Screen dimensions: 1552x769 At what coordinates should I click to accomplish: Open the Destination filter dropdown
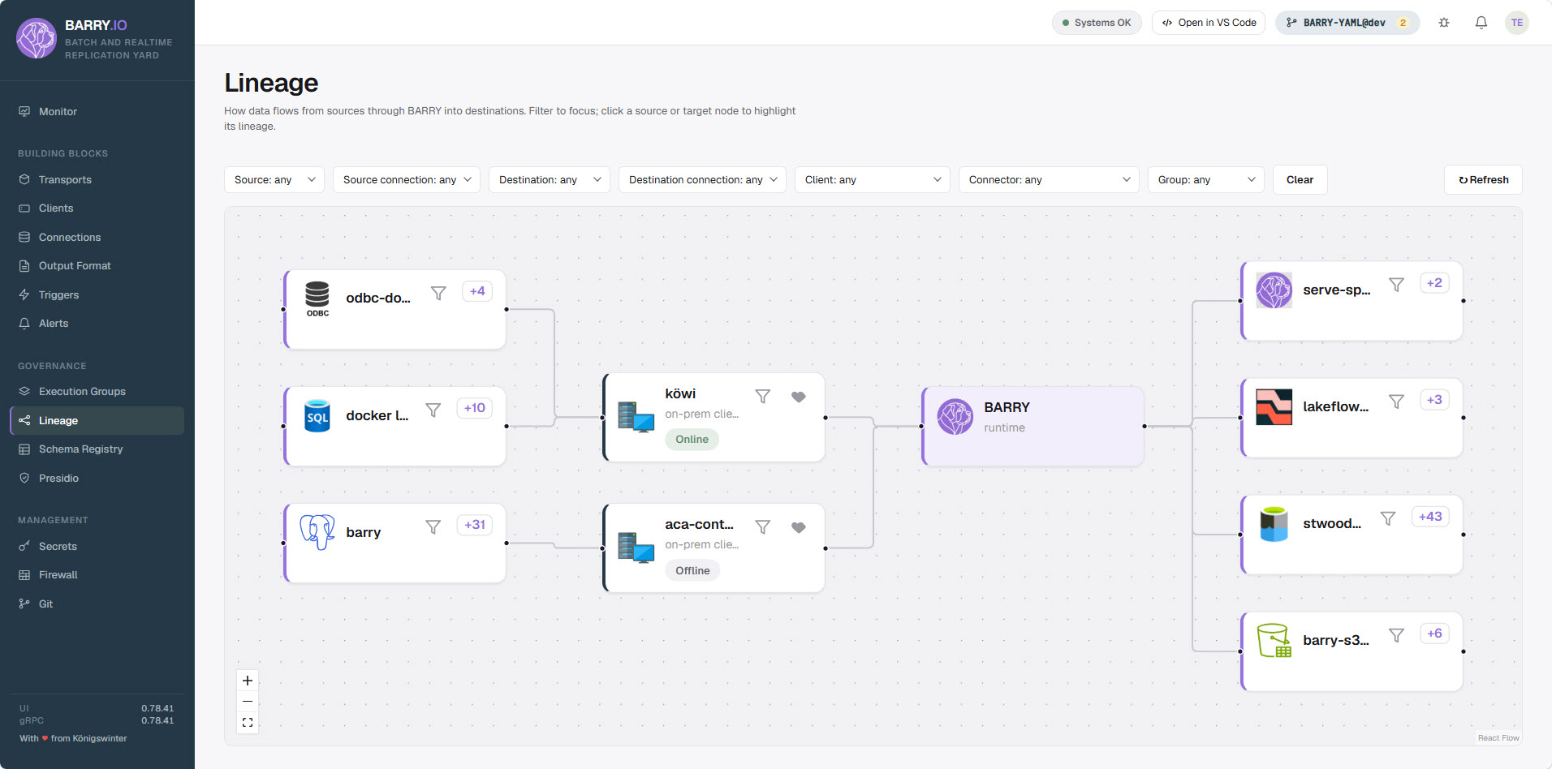tap(550, 180)
